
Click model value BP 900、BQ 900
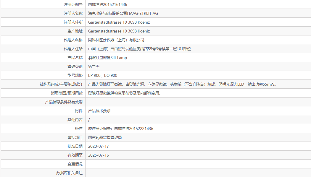pyautogui.click(x=103, y=75)
